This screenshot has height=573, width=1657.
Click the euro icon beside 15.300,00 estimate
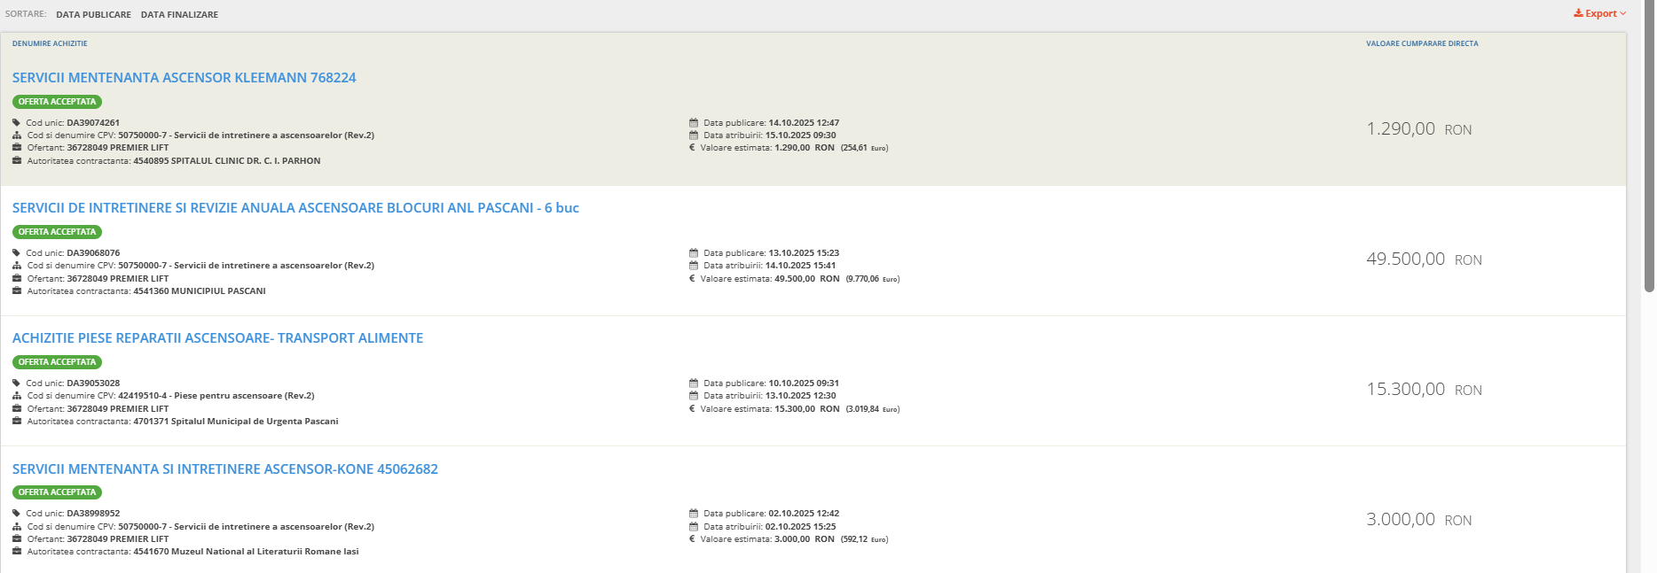(x=692, y=409)
